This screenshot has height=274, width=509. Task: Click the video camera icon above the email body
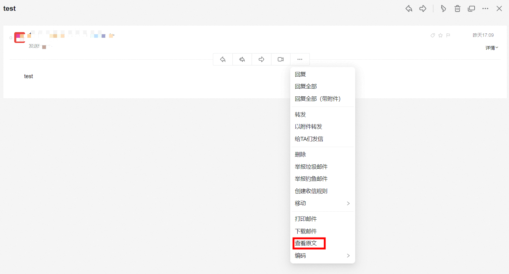click(x=281, y=59)
